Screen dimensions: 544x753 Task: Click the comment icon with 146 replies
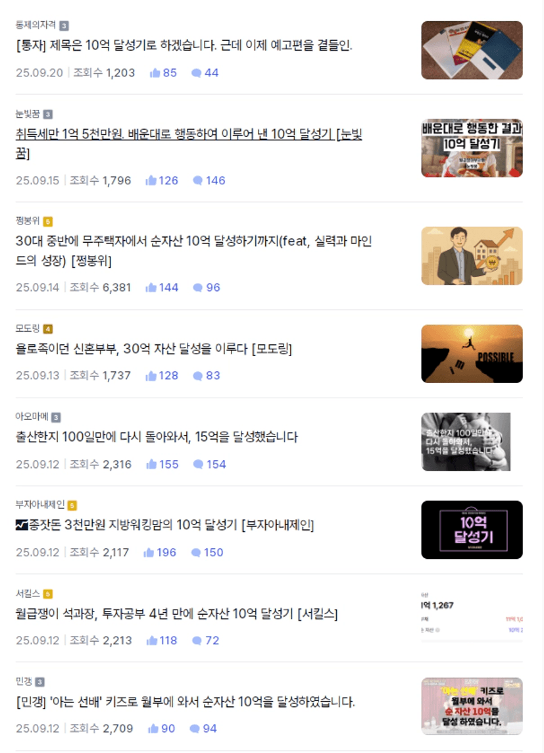[x=197, y=180]
